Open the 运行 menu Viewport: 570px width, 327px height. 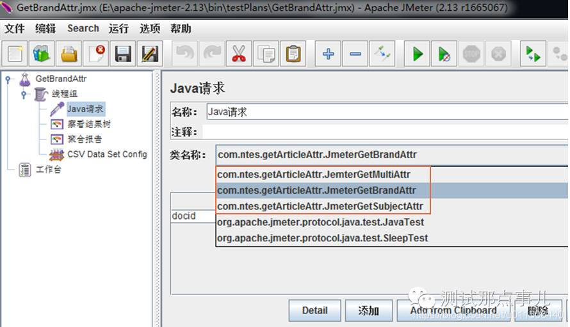118,28
